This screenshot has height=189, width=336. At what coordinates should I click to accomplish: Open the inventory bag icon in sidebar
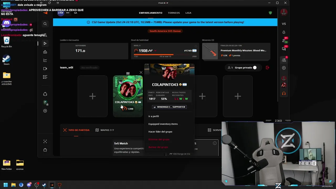pos(45,150)
